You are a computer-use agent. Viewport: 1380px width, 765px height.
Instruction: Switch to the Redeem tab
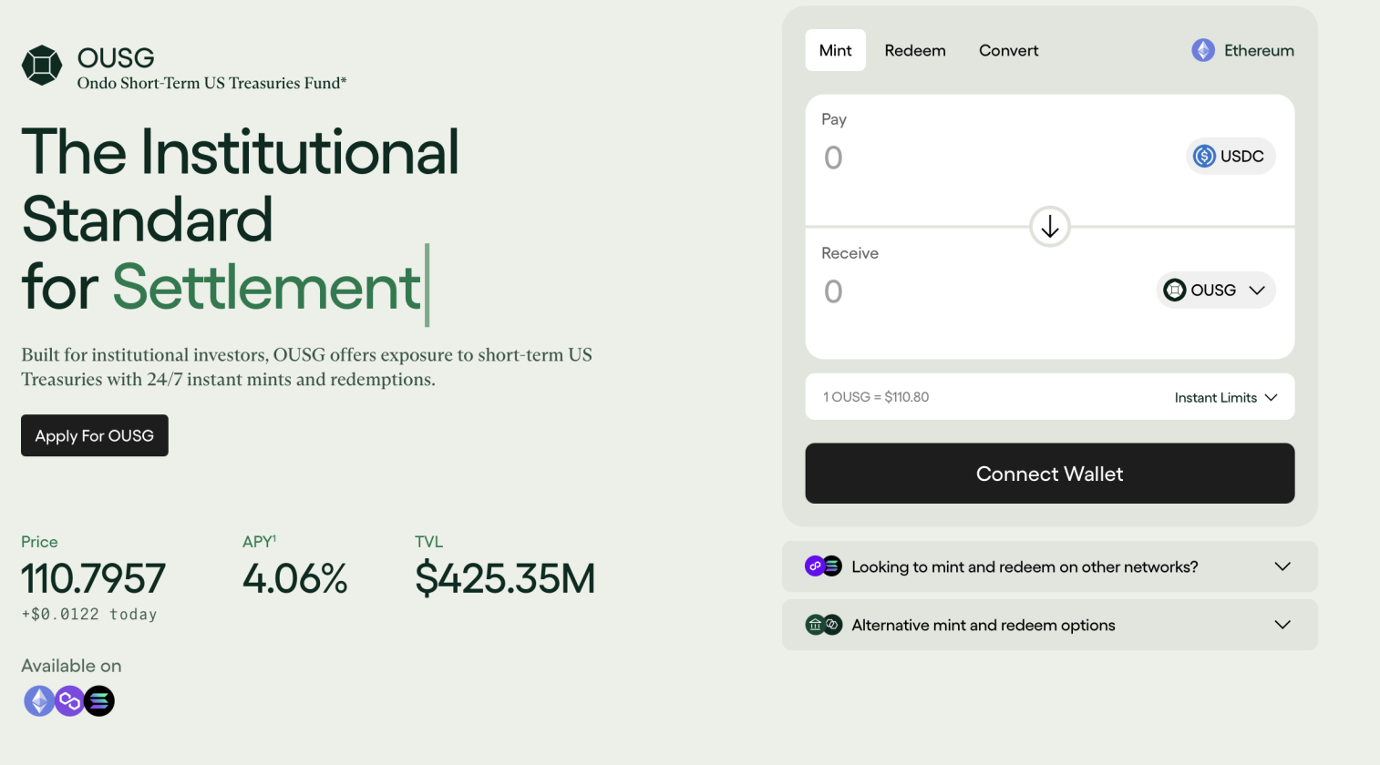click(914, 51)
